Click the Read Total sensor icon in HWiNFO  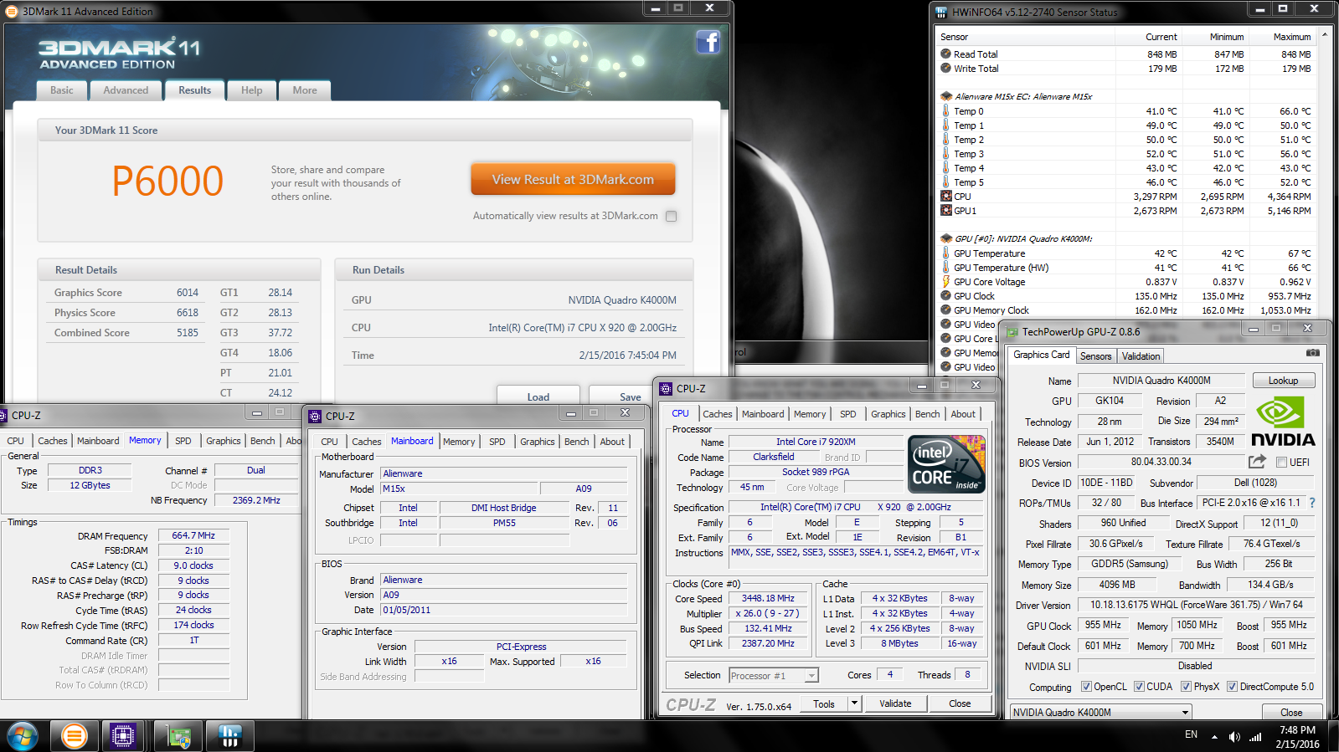pyautogui.click(x=946, y=54)
